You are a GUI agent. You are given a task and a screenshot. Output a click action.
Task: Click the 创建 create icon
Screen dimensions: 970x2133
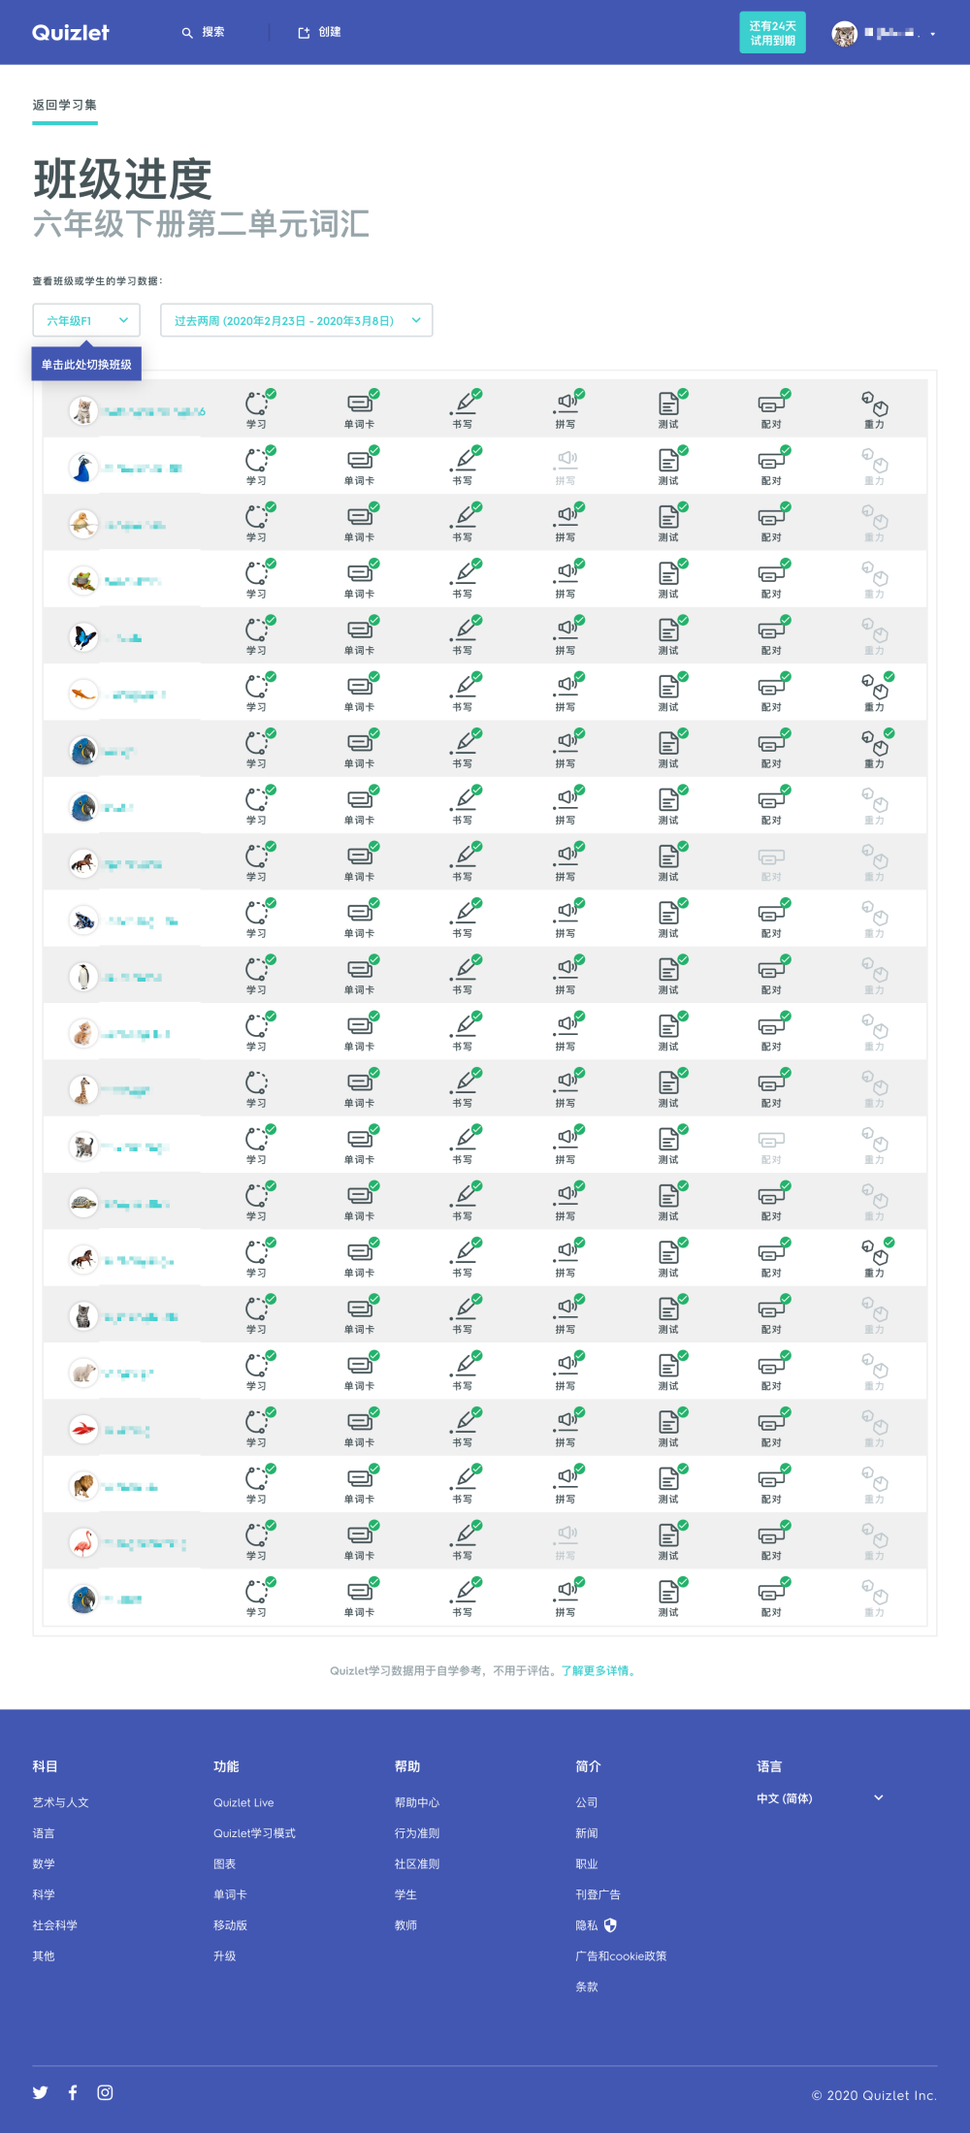(x=304, y=33)
